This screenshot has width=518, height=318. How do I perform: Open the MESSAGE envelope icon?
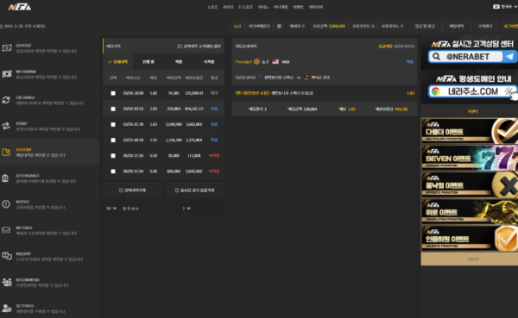click(x=6, y=230)
